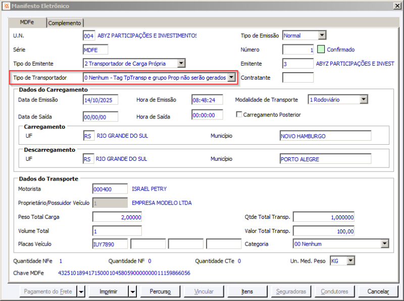
Task: Click the Hora de Emissão field
Action: point(208,100)
